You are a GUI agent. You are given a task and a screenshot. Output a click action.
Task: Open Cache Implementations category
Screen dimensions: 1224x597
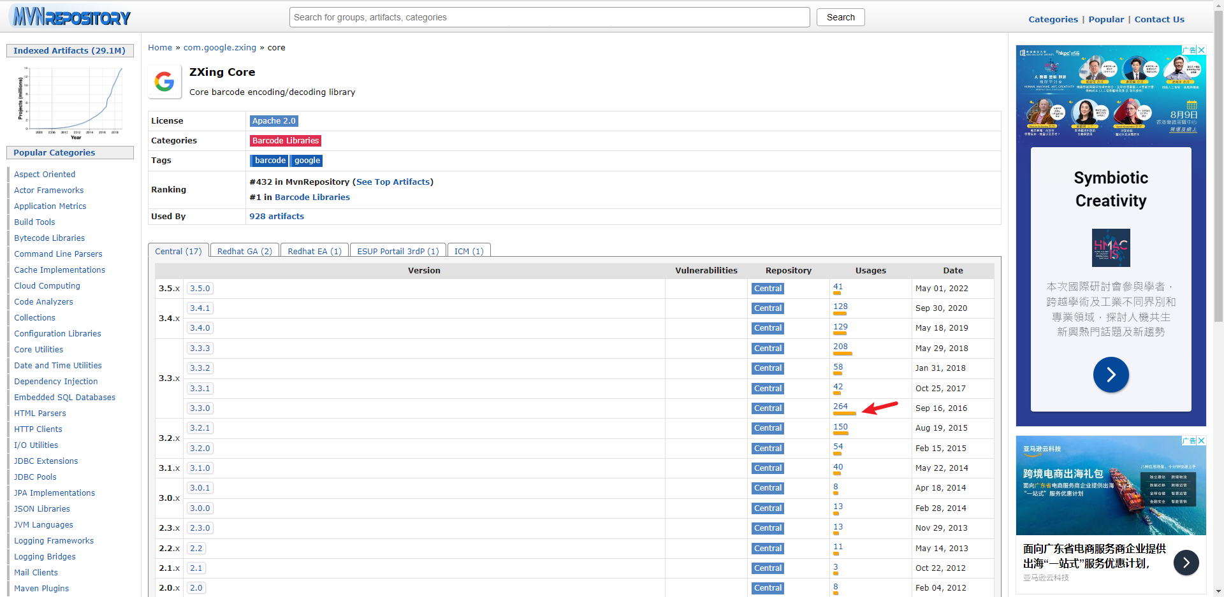tap(60, 270)
